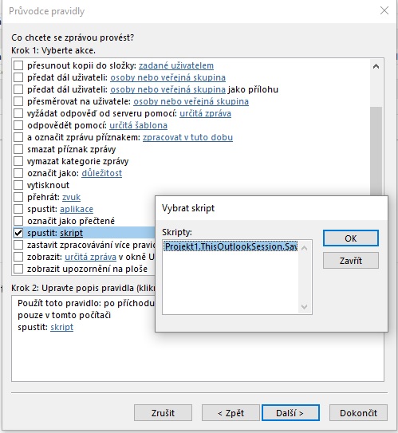Viewport: 398px width, 433px height.
Task: Click the důležitost link
Action: click(101, 173)
